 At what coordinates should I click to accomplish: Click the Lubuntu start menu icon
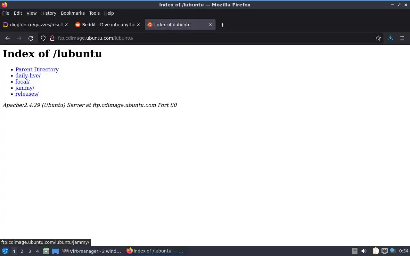[x=5, y=251]
